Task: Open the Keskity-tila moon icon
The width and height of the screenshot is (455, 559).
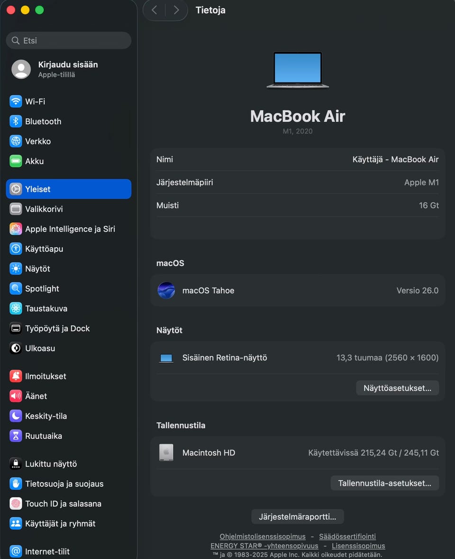Action: [x=16, y=416]
